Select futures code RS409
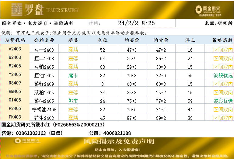 15,83
